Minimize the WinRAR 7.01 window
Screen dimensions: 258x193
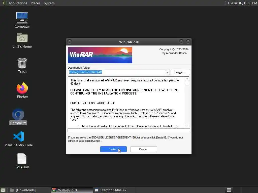181,41
